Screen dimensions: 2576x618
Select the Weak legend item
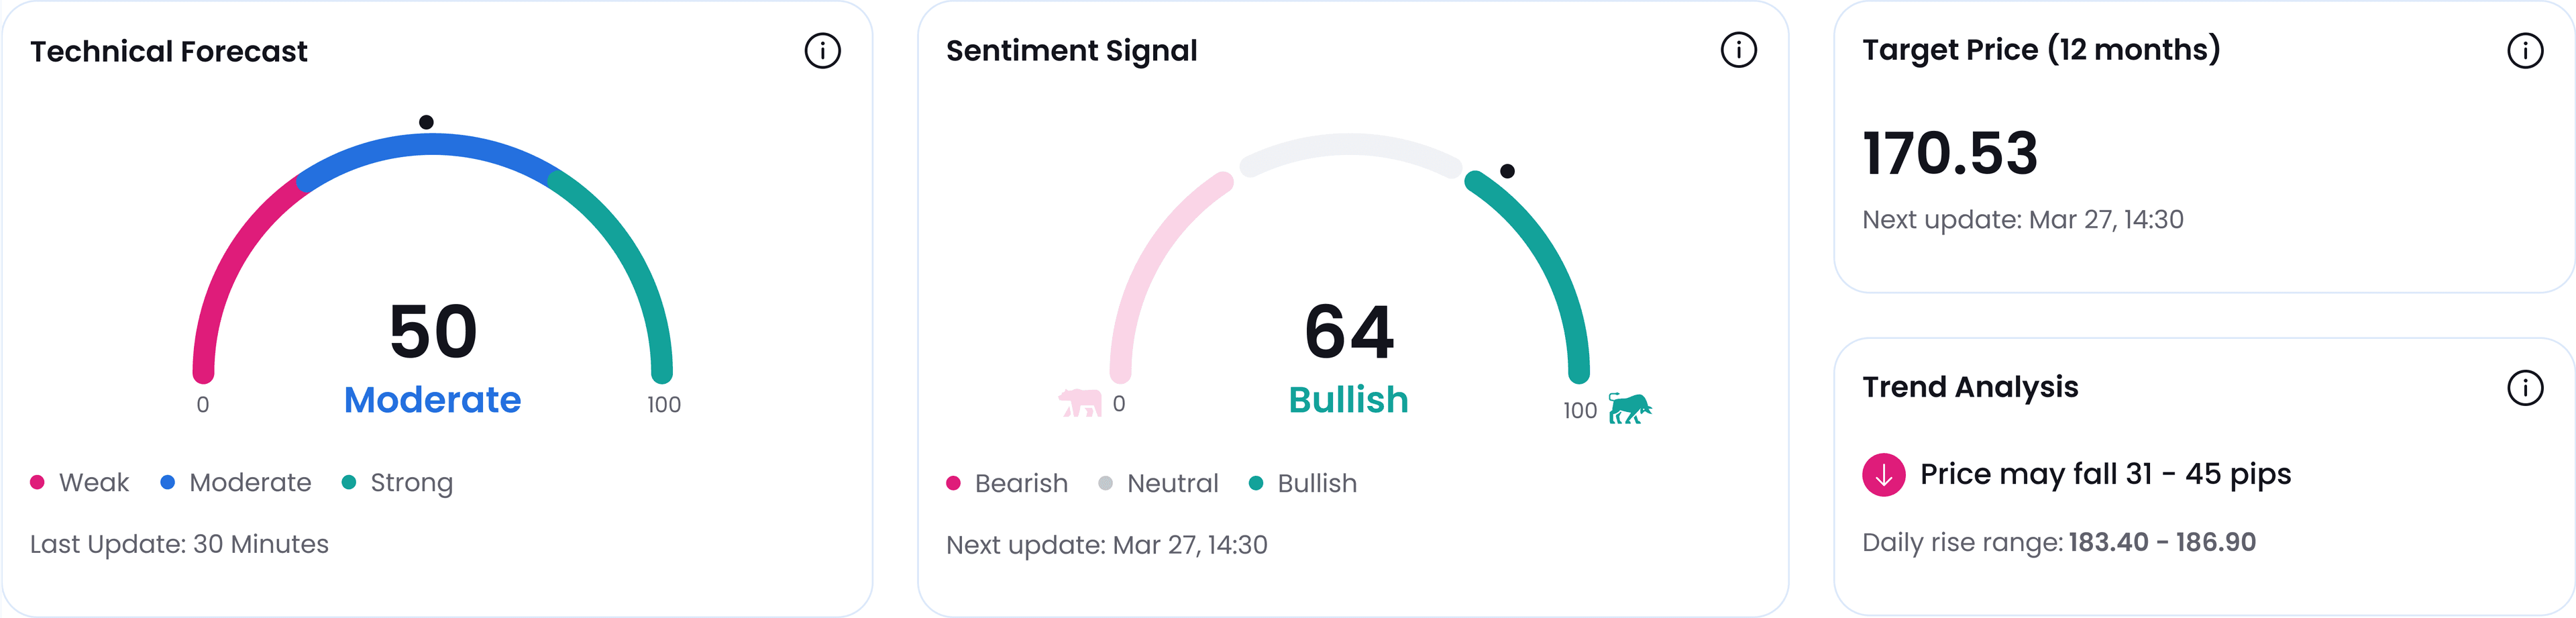pyautogui.click(x=80, y=483)
